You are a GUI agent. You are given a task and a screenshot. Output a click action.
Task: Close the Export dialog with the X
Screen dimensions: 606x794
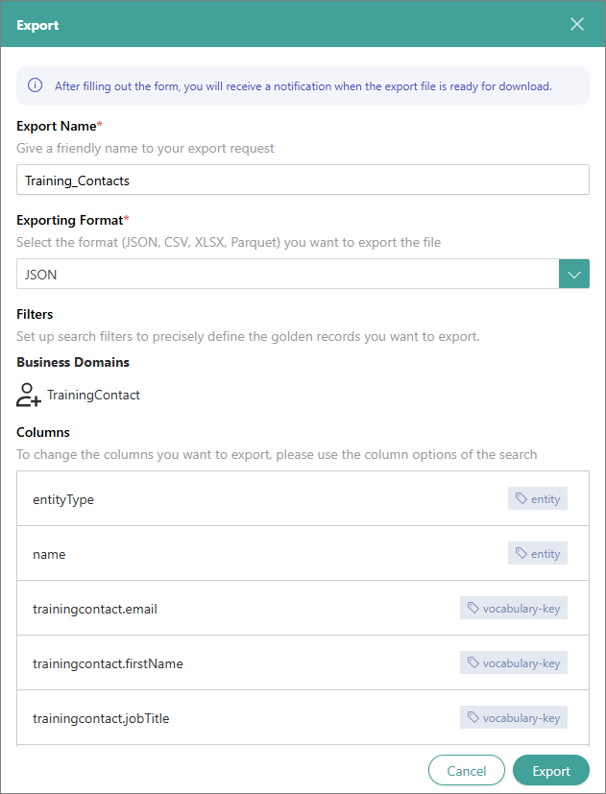[x=576, y=24]
